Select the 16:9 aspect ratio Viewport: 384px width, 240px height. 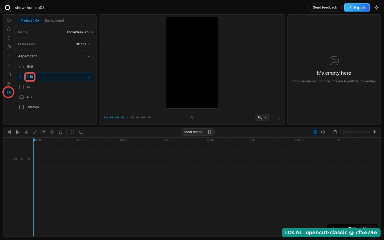pyautogui.click(x=55, y=67)
